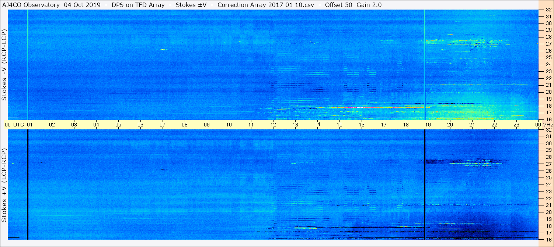This screenshot has height=247, width=554.
Task: Click 22 MHz tick of Stokes +V panel
Action: 548,198
